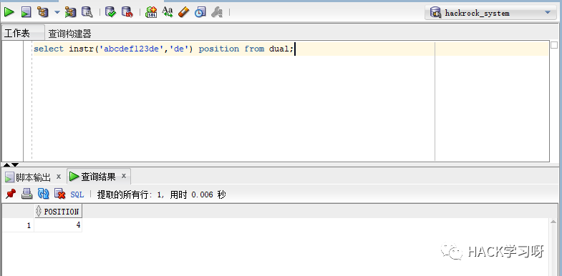
Task: Expand the Explain Plan dropdown arrow
Action: (57, 12)
